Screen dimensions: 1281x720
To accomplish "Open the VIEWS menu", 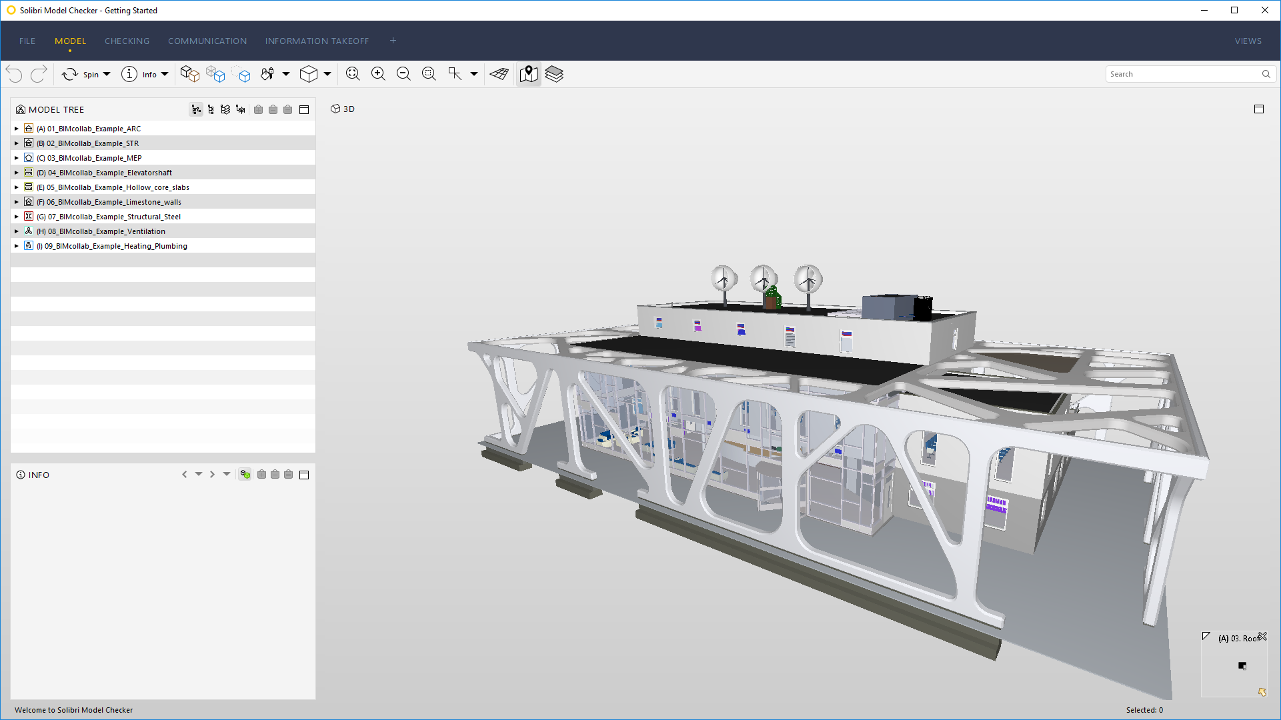I will (x=1248, y=41).
